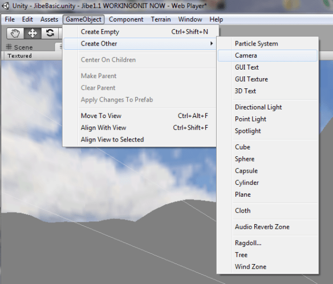Viewport: 333px width, 284px height.
Task: Open the Edit menu
Action: point(27,19)
